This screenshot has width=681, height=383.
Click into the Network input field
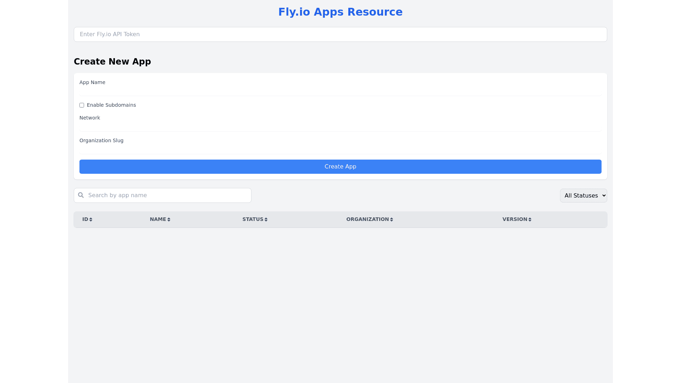pyautogui.click(x=340, y=127)
